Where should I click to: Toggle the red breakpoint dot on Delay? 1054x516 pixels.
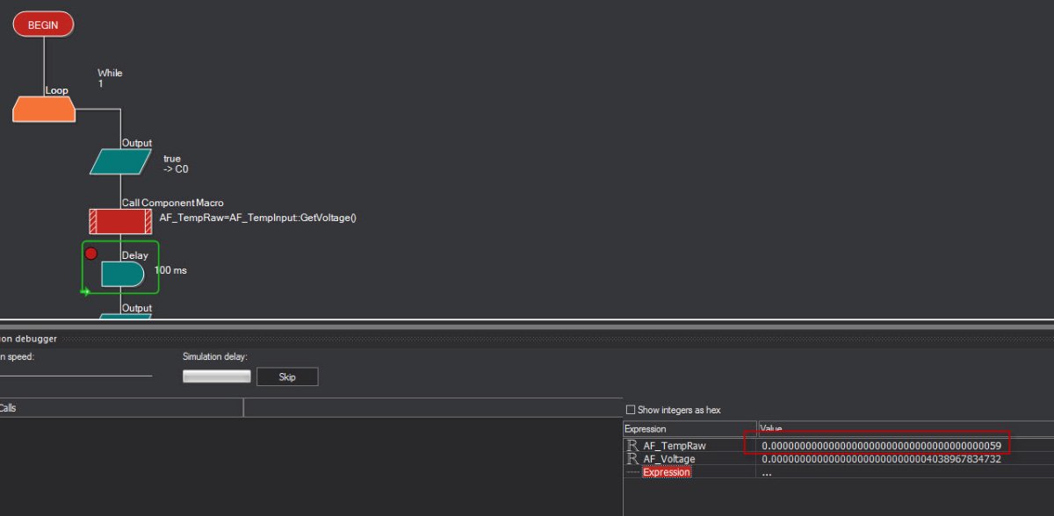(x=91, y=254)
